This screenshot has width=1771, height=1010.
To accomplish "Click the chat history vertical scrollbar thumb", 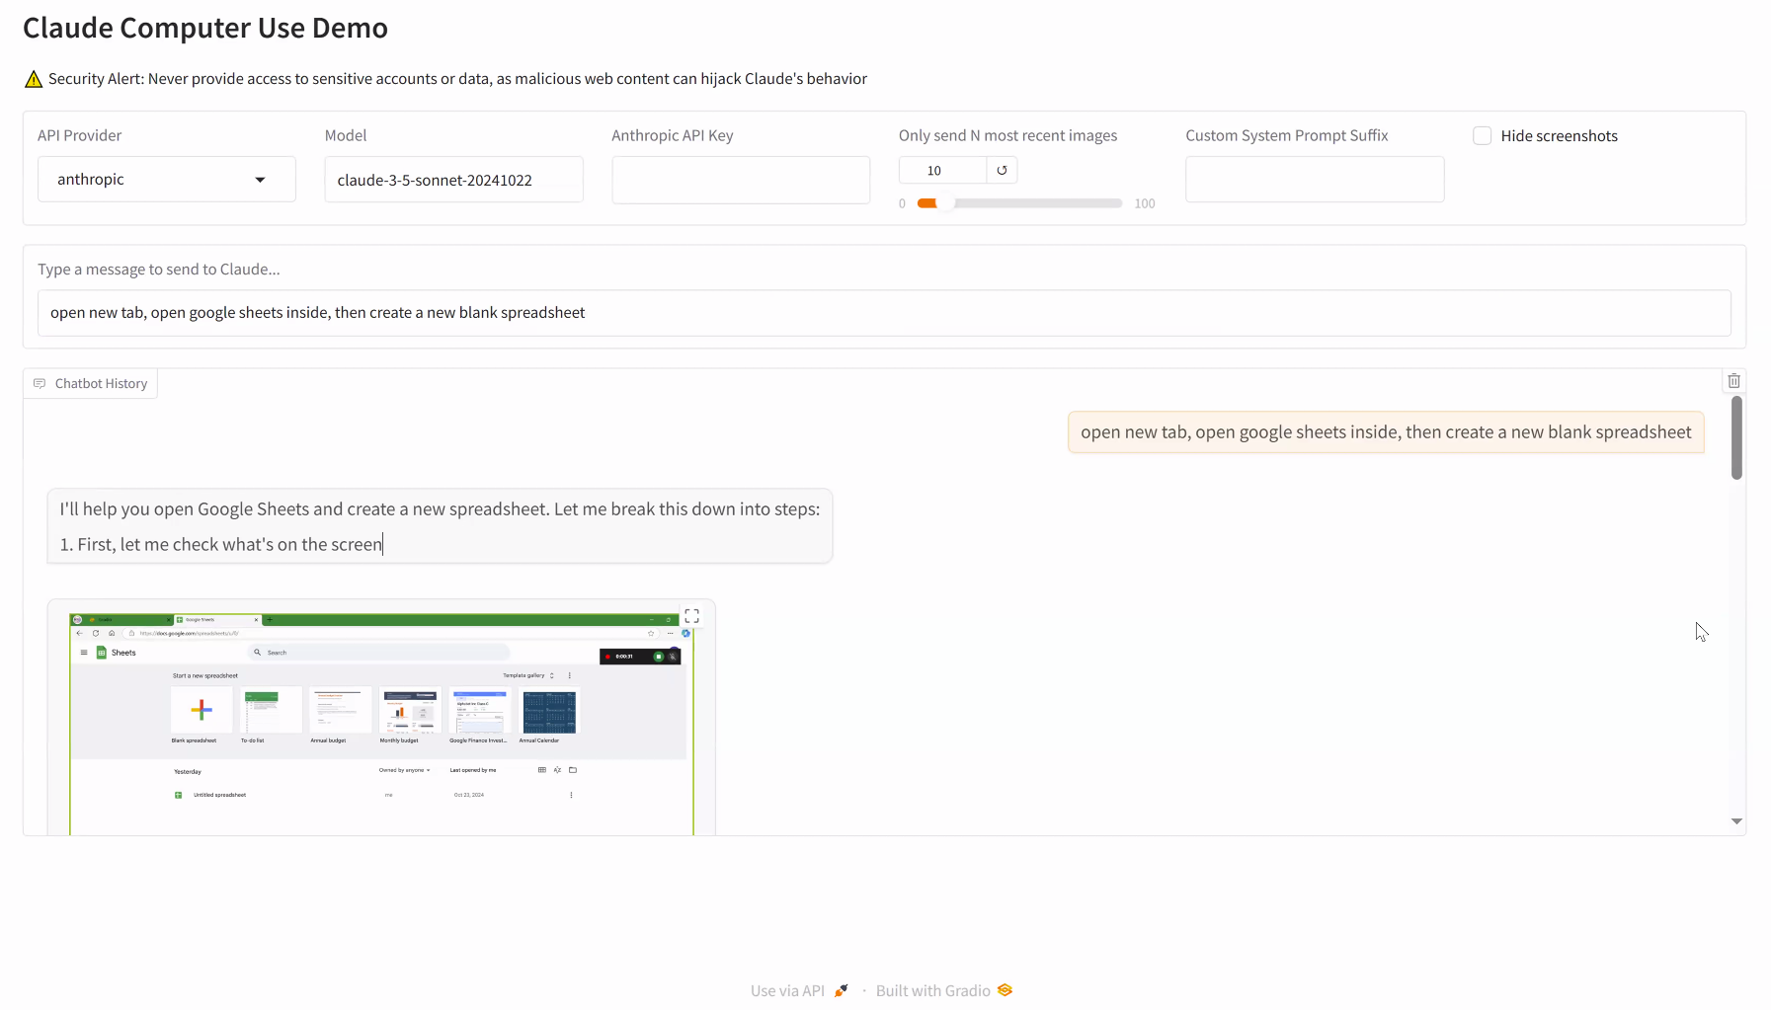I will pyautogui.click(x=1736, y=437).
